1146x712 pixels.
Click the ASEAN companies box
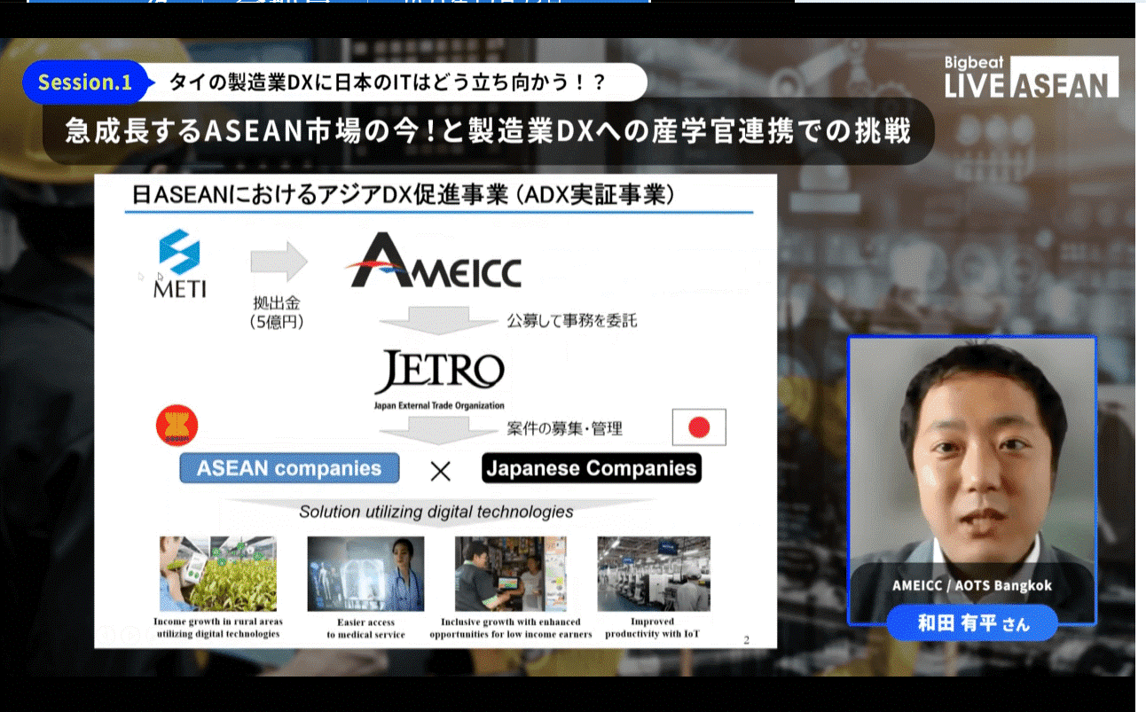289,468
